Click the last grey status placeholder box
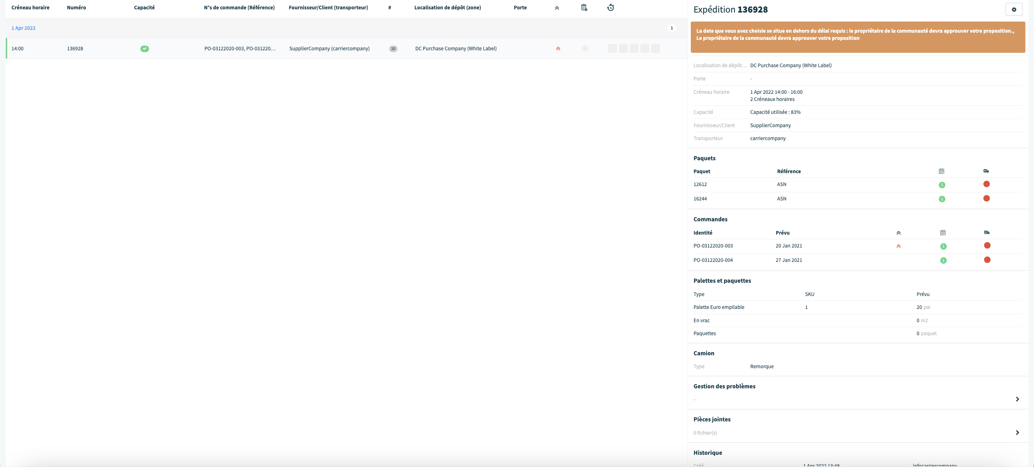Viewport: 1034px width, 467px height. 655,48
